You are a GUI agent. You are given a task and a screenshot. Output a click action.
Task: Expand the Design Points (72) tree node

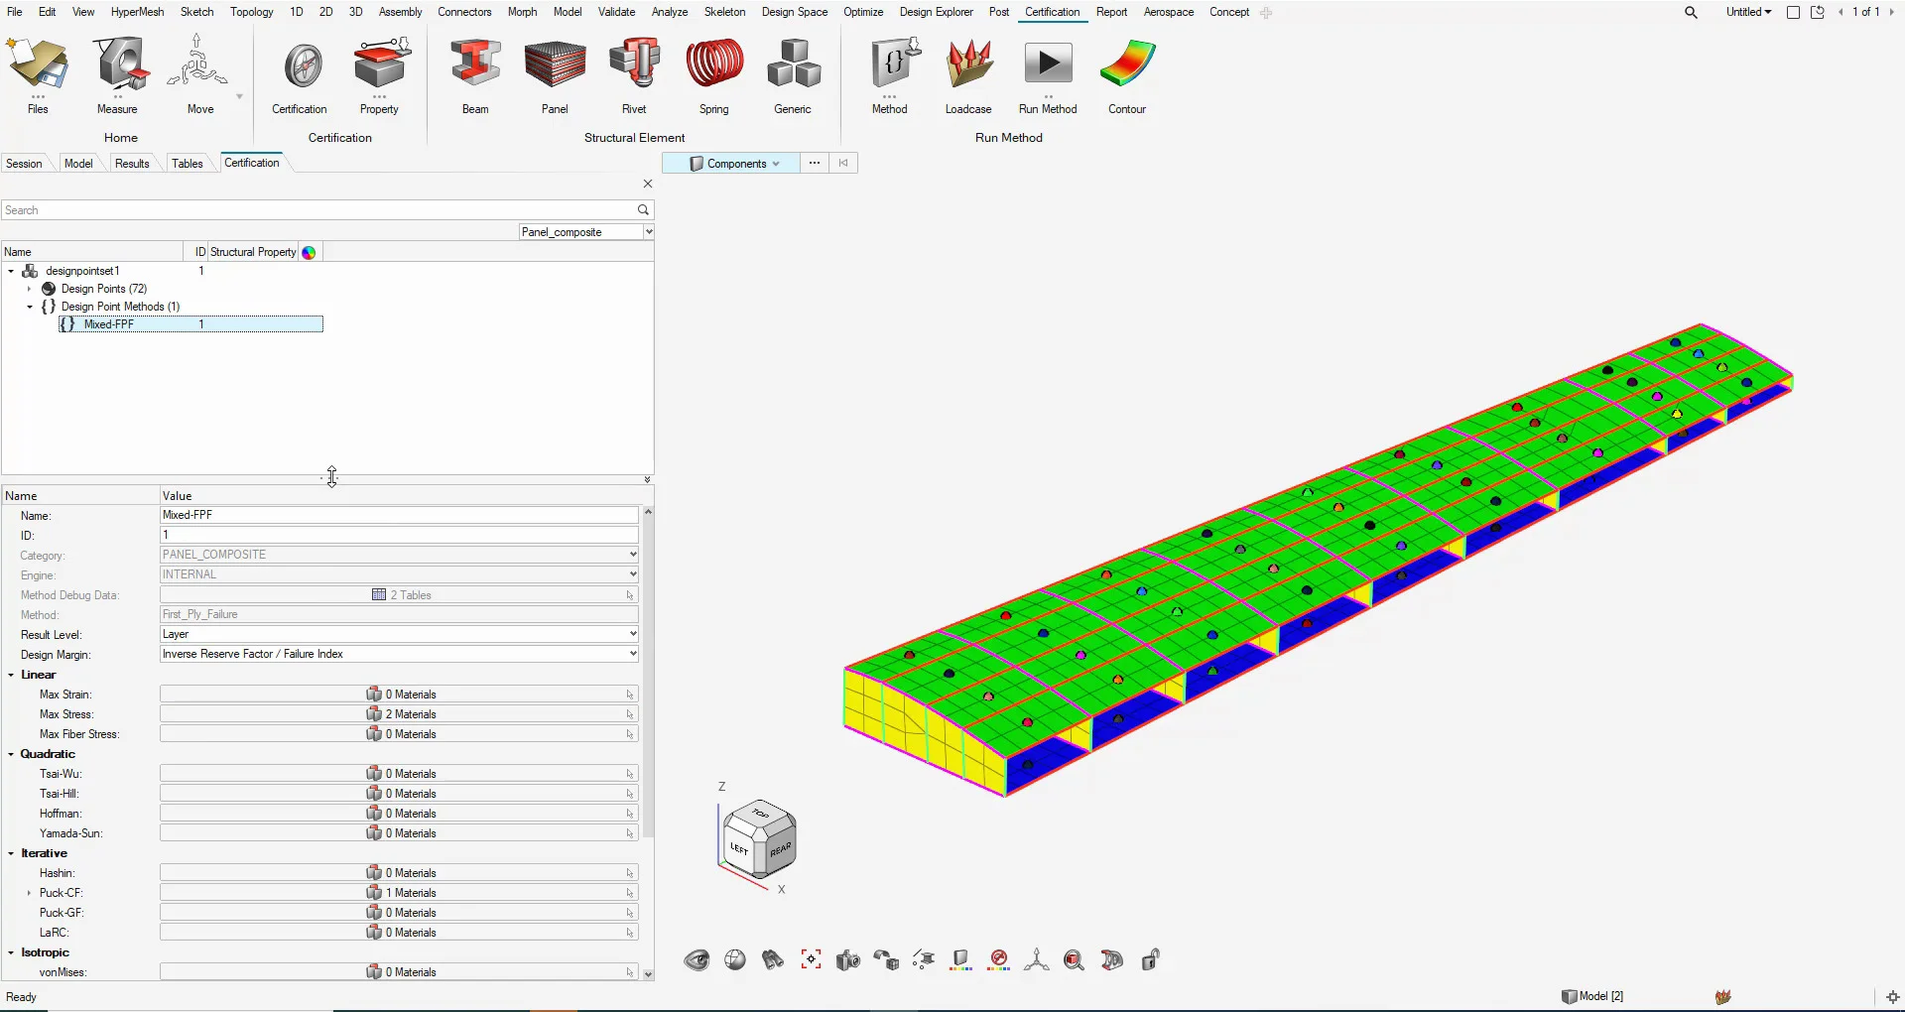tap(30, 289)
